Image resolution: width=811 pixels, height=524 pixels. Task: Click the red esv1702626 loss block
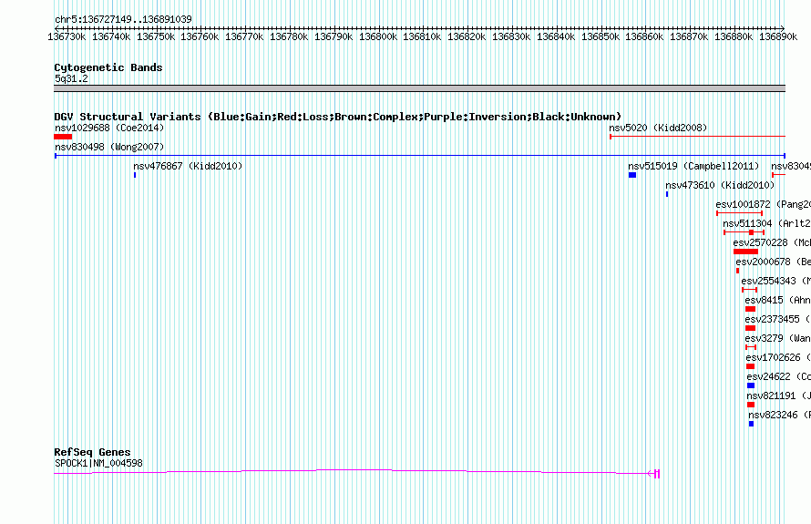tap(751, 366)
